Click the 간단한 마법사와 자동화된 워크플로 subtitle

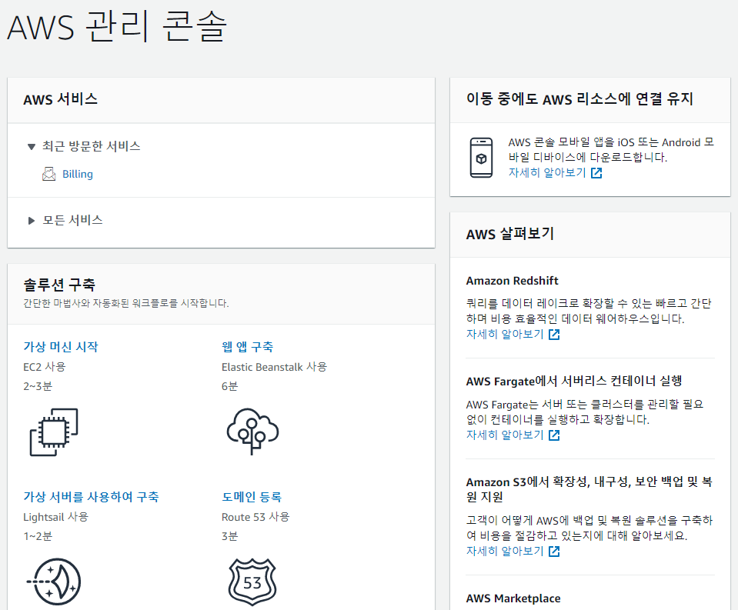pyautogui.click(x=125, y=303)
